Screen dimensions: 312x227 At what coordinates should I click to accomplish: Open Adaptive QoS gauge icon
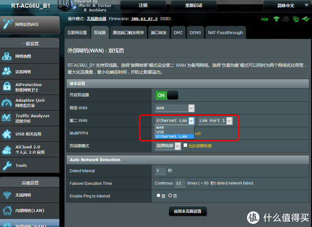coord(7,102)
